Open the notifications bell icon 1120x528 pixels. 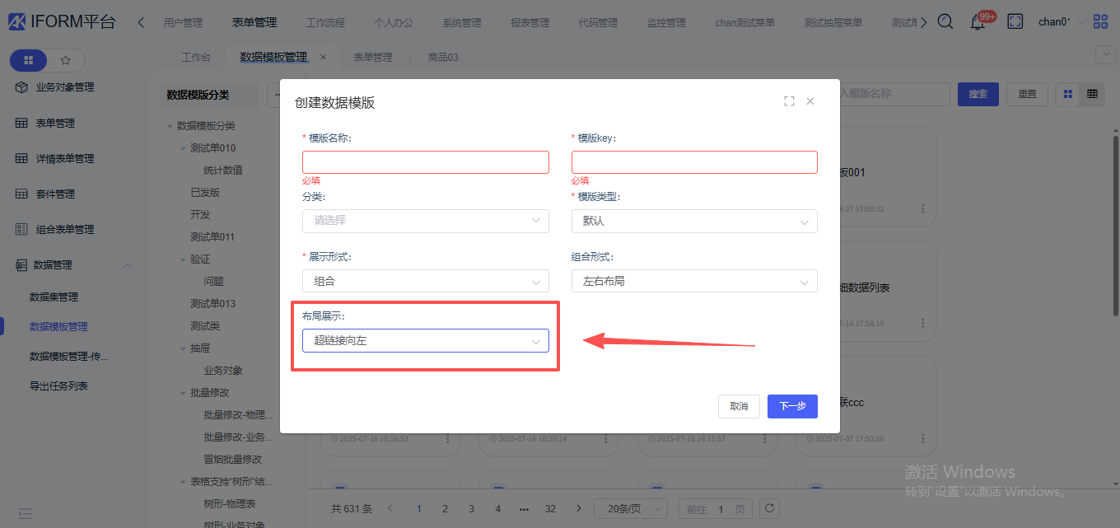point(978,22)
